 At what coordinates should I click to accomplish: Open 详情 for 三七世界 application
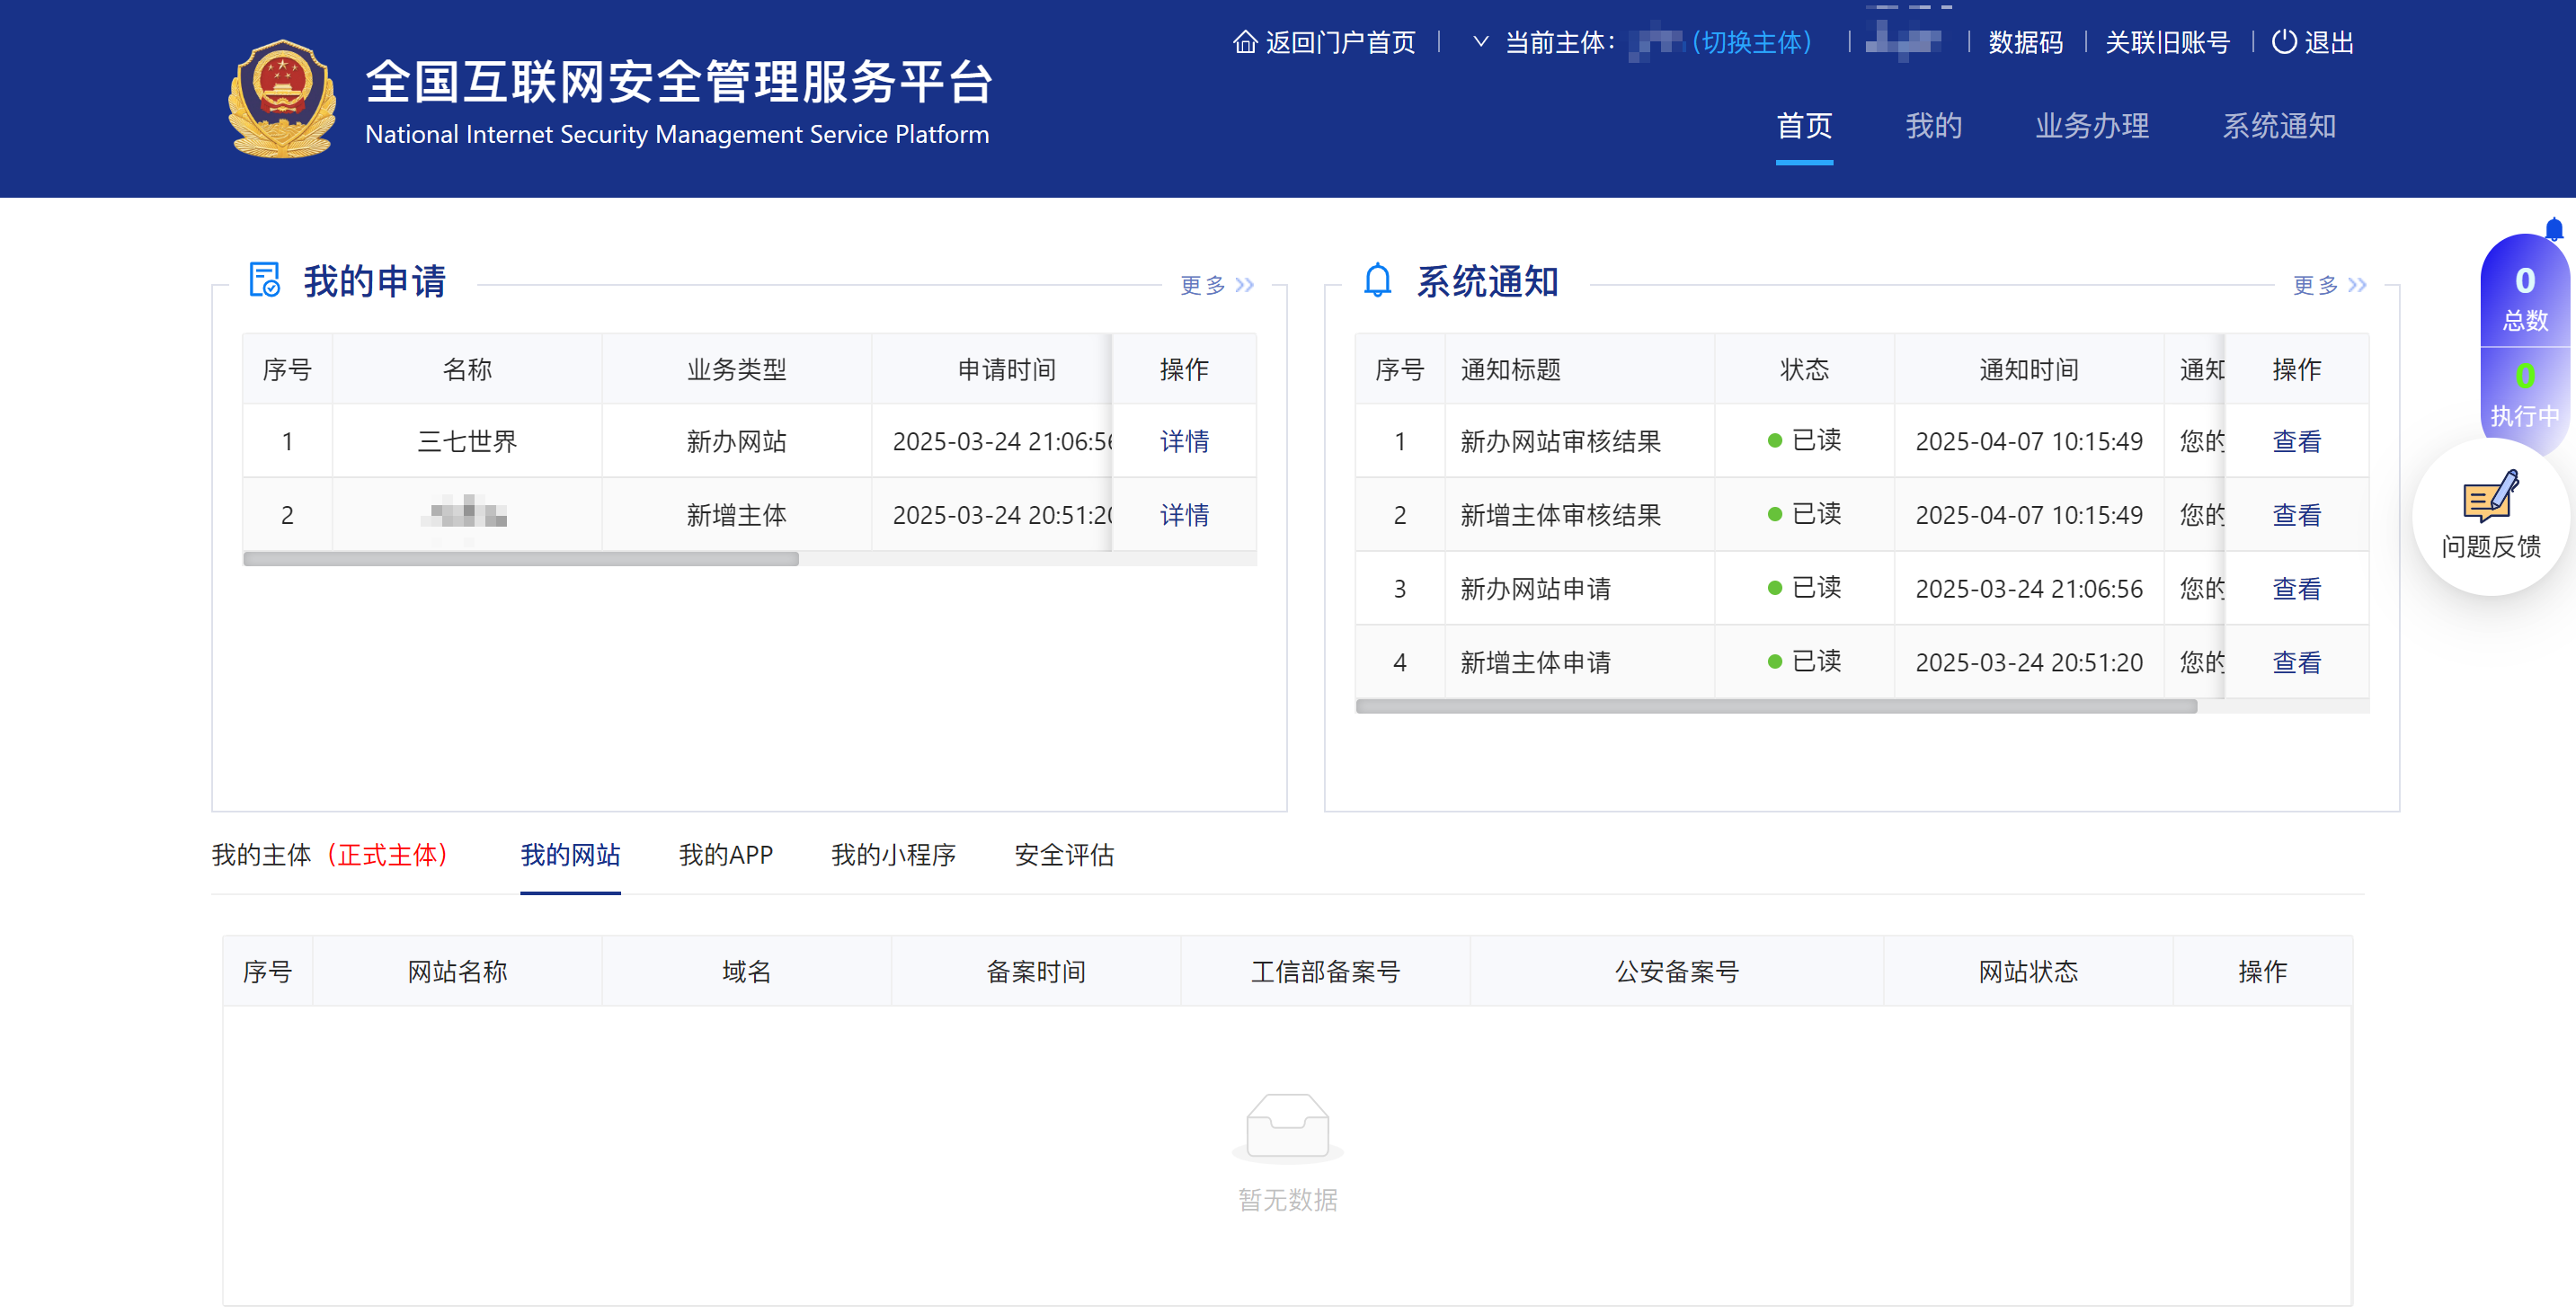tap(1184, 441)
